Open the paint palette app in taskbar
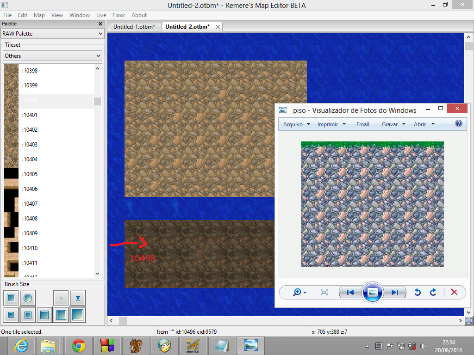 pos(164,346)
